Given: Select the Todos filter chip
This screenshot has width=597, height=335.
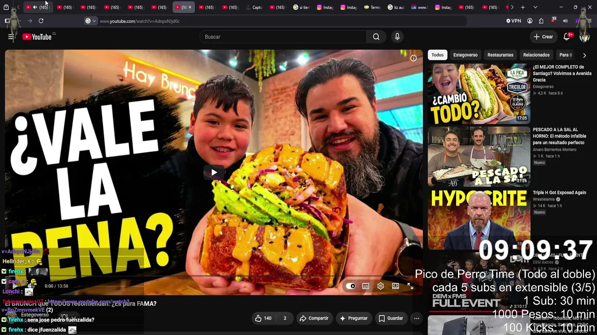Looking at the screenshot, I should coord(437,55).
